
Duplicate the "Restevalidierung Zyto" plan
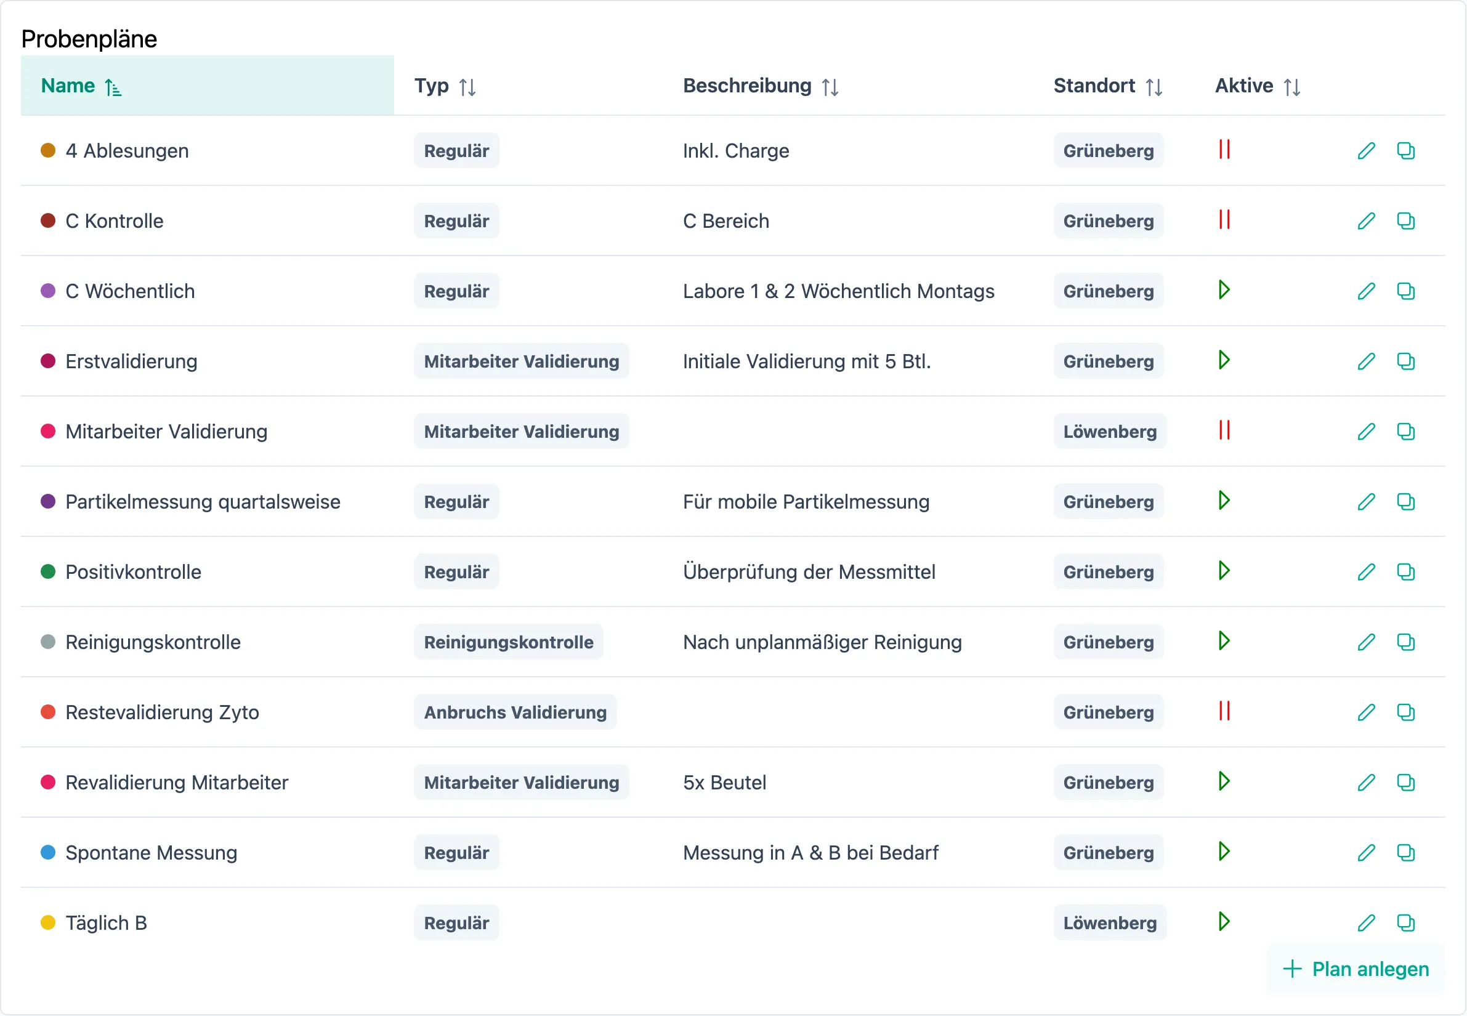coord(1407,712)
